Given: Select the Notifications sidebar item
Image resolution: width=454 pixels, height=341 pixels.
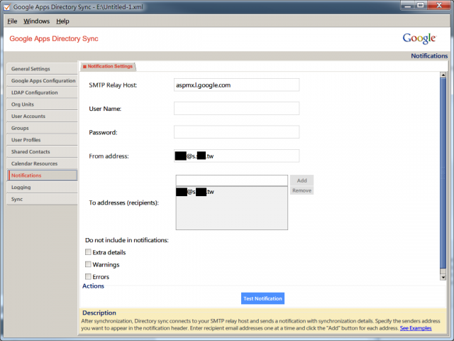Looking at the screenshot, I should pyautogui.click(x=43, y=175).
